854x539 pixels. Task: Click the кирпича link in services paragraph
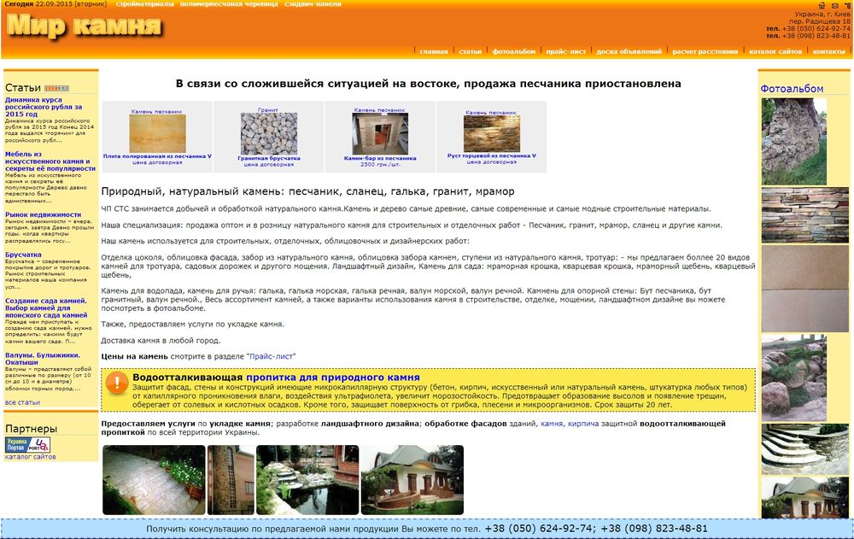pos(583,424)
